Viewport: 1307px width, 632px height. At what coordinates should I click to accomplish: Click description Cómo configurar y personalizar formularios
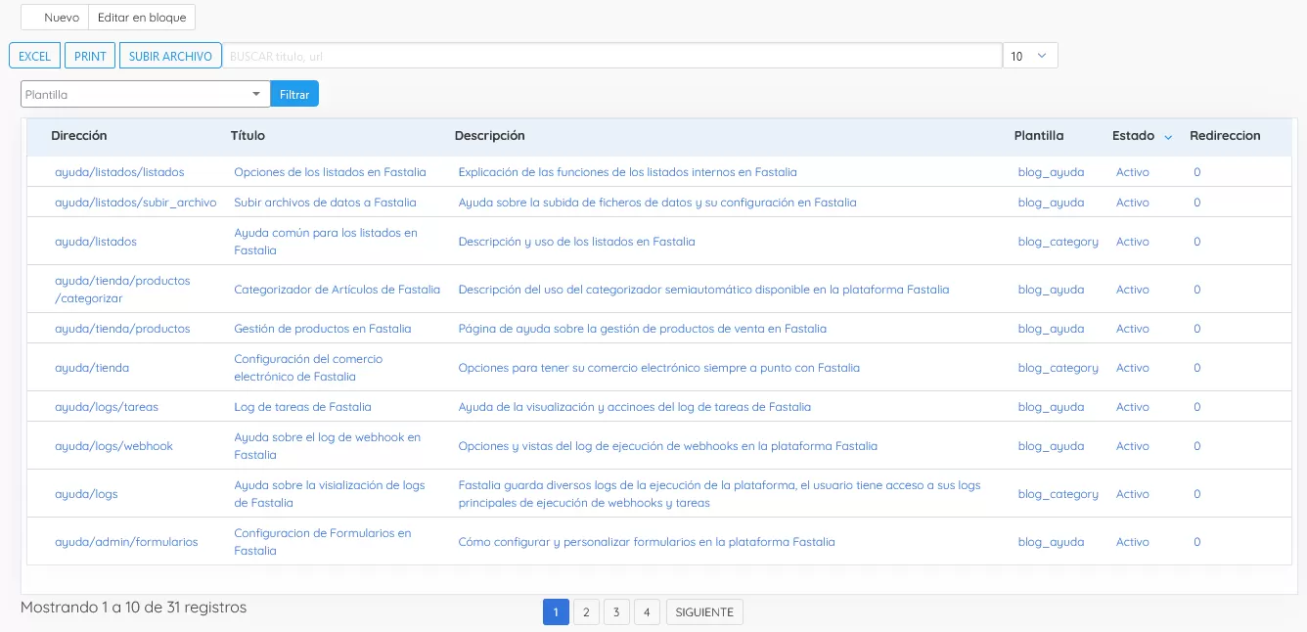[x=647, y=542]
